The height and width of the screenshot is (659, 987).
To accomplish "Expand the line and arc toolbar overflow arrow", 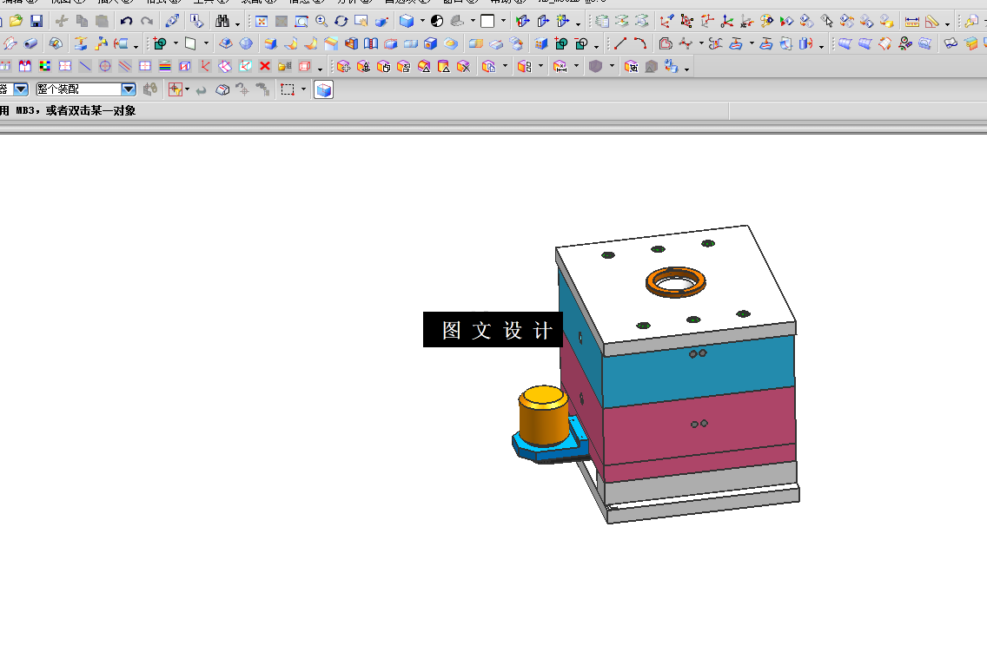I will pos(821,46).
